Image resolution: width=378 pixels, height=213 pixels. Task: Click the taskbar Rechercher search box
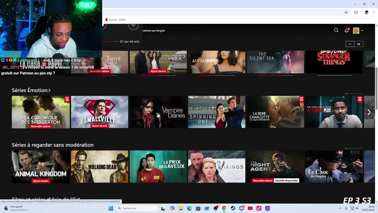[137, 208]
